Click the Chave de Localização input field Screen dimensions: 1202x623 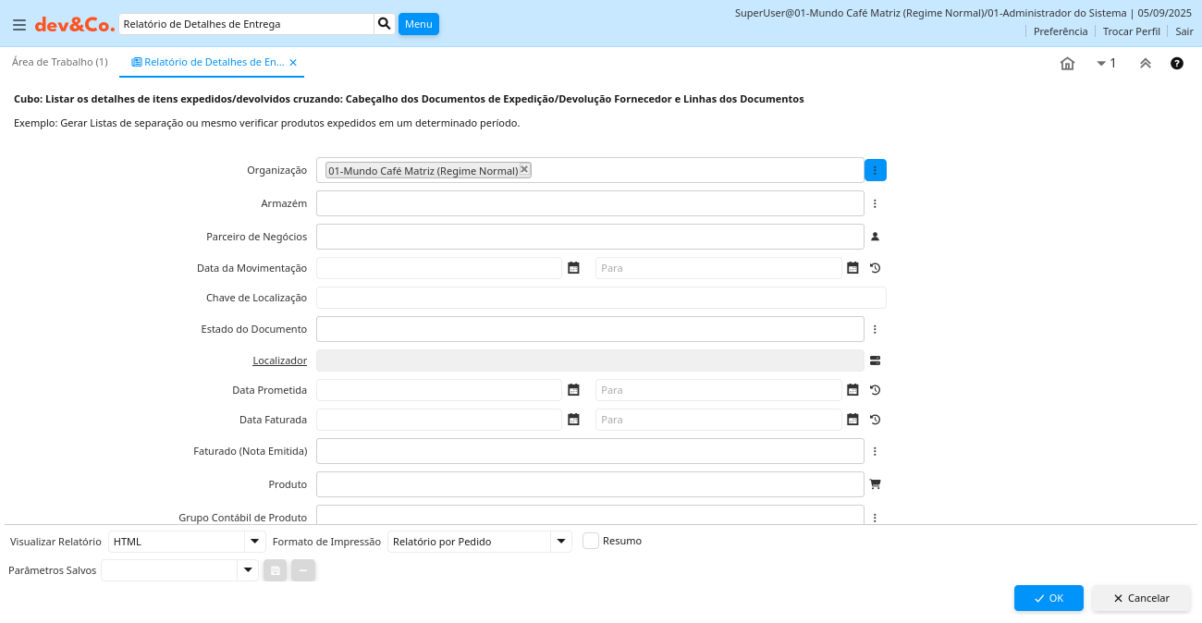pyautogui.click(x=601, y=298)
